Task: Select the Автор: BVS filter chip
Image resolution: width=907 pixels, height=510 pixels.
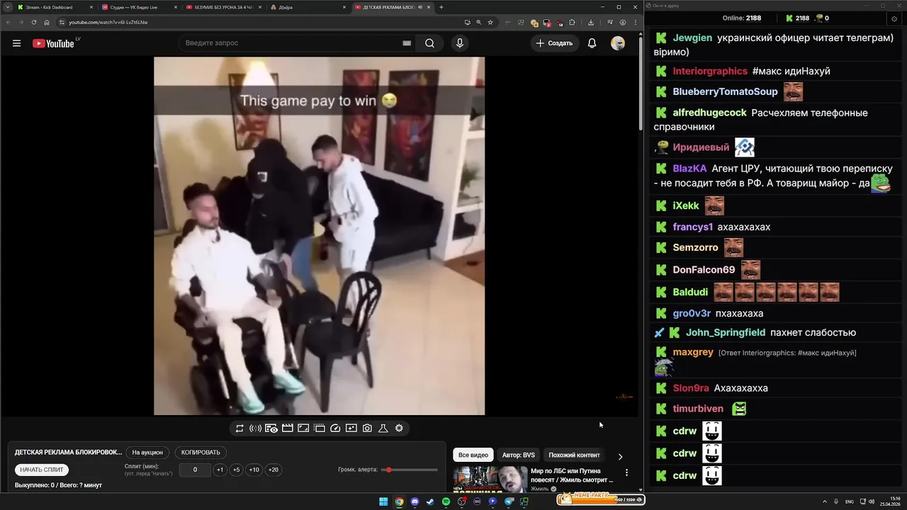Action: point(519,455)
